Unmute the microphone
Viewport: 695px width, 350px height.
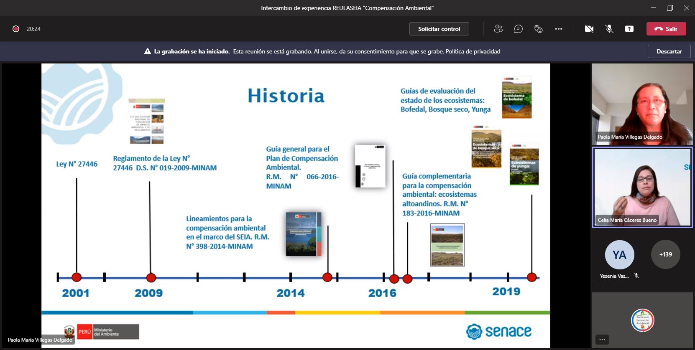[x=609, y=29]
